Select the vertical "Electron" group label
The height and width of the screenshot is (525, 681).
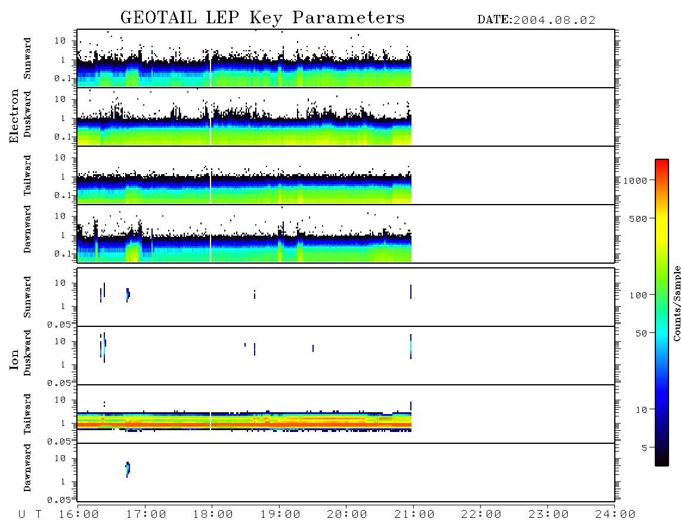(x=14, y=116)
